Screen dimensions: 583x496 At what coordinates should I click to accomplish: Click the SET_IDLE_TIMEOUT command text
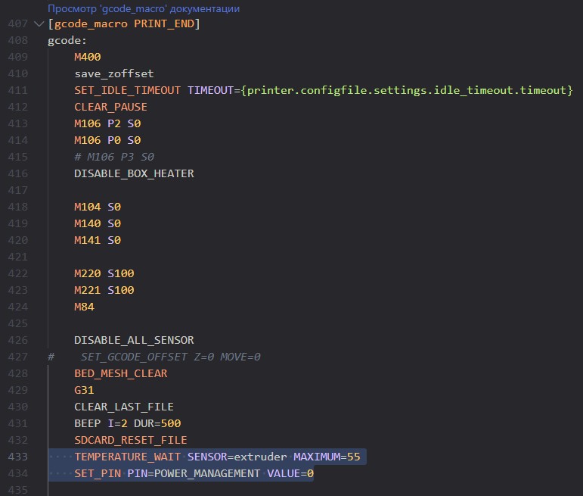[127, 91]
